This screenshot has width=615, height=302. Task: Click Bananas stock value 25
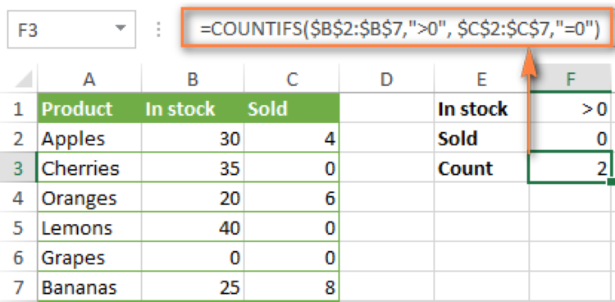coord(193,287)
